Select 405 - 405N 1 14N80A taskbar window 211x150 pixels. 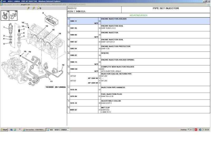click(x=58, y=130)
